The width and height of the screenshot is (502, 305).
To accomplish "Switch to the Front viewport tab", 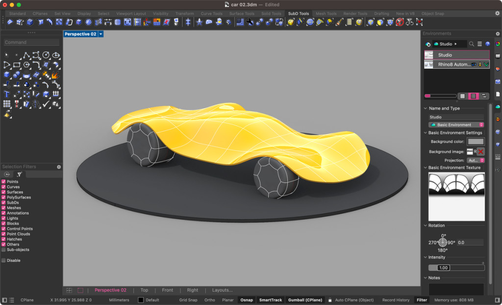I will (167, 290).
